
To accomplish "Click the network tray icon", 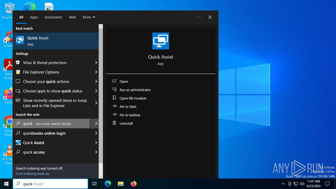I will click(x=296, y=184).
